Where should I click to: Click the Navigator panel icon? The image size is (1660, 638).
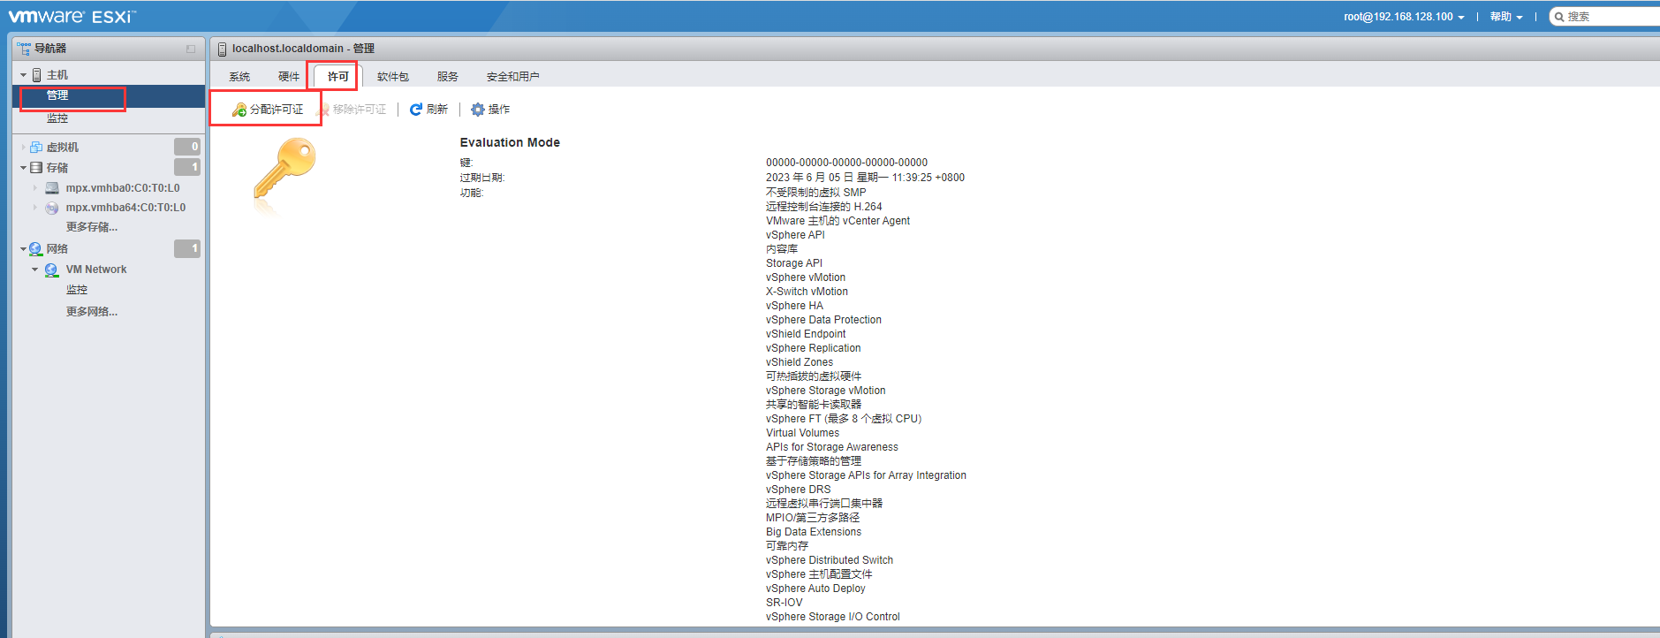point(24,49)
